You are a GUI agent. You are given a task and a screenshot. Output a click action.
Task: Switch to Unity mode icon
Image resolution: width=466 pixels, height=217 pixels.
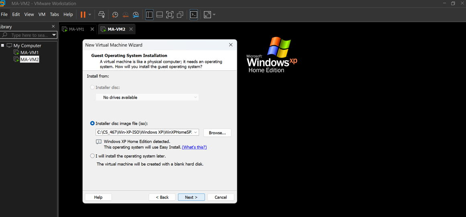coord(180,14)
